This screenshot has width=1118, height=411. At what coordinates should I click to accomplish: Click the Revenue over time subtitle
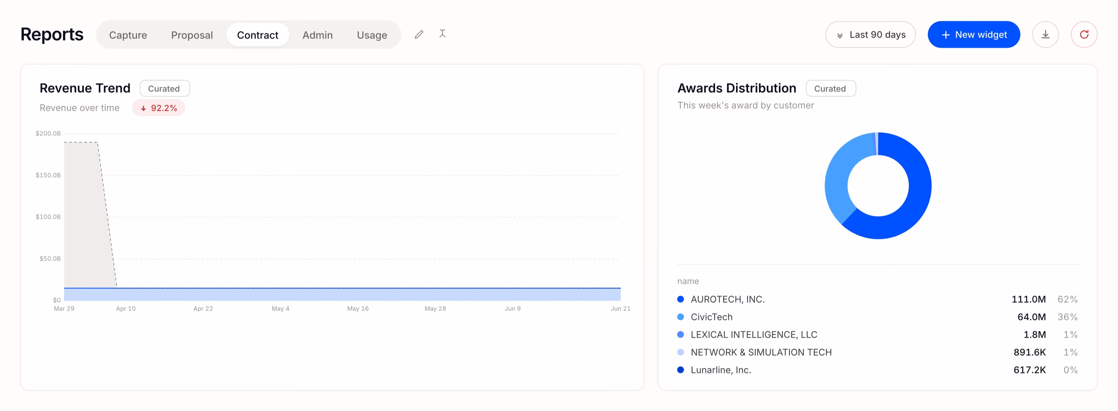(80, 108)
